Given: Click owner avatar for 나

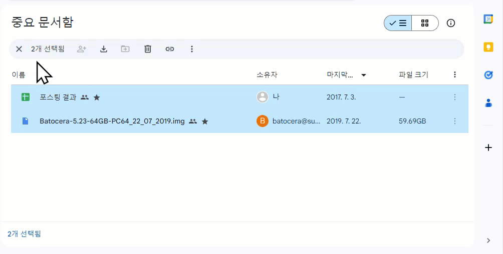Looking at the screenshot, I should pyautogui.click(x=263, y=96).
